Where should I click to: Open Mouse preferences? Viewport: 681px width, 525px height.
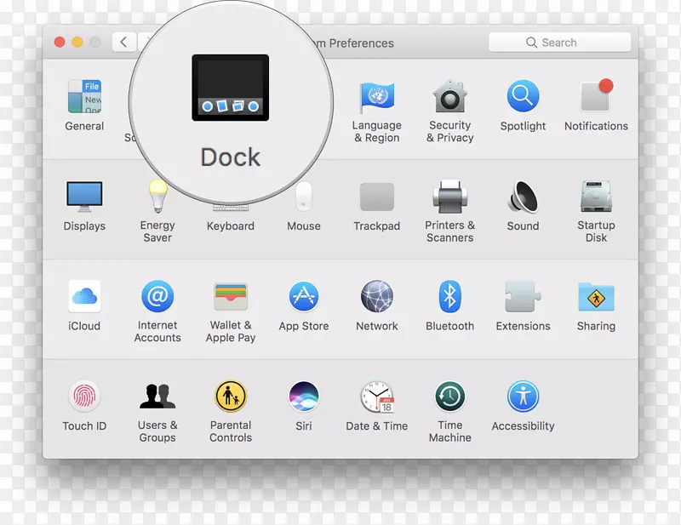304,197
